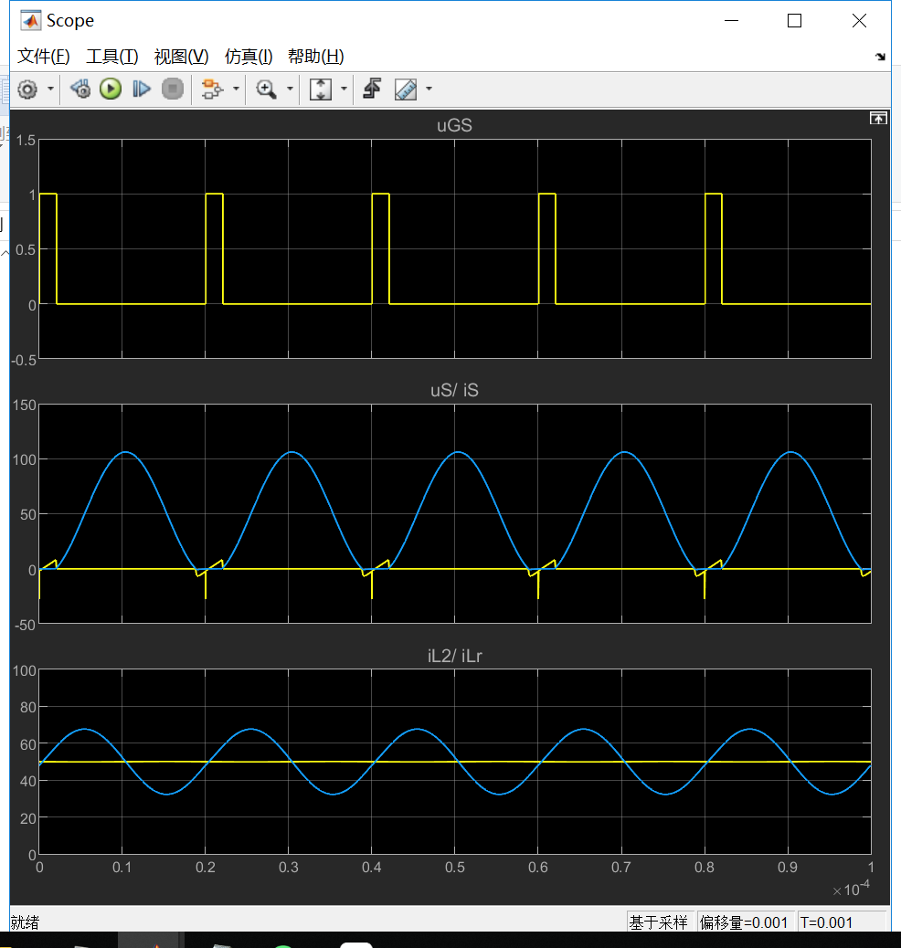Expand the zoom tool dropdown arrow
The image size is (901, 948).
pos(290,89)
